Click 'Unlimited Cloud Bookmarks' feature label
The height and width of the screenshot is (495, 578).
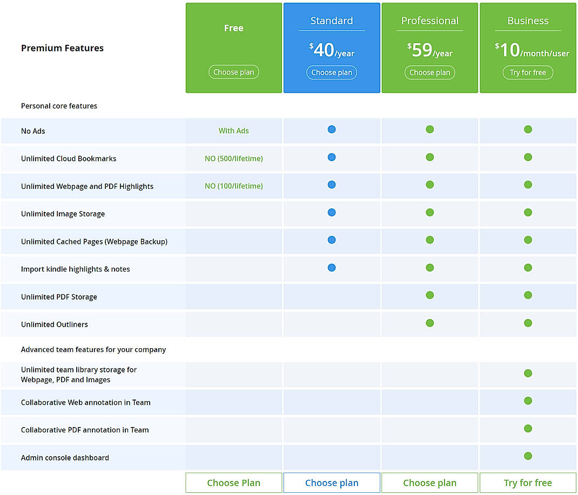pyautogui.click(x=69, y=159)
